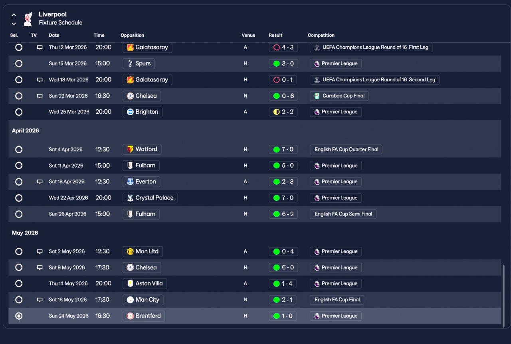This screenshot has width=511, height=344.
Task: Click the Champions League logo on the Second Leg row
Action: (317, 80)
